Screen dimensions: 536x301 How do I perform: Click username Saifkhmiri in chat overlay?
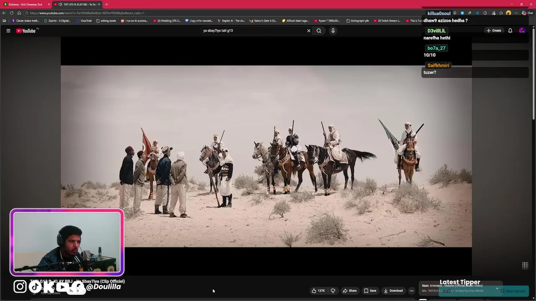click(438, 66)
